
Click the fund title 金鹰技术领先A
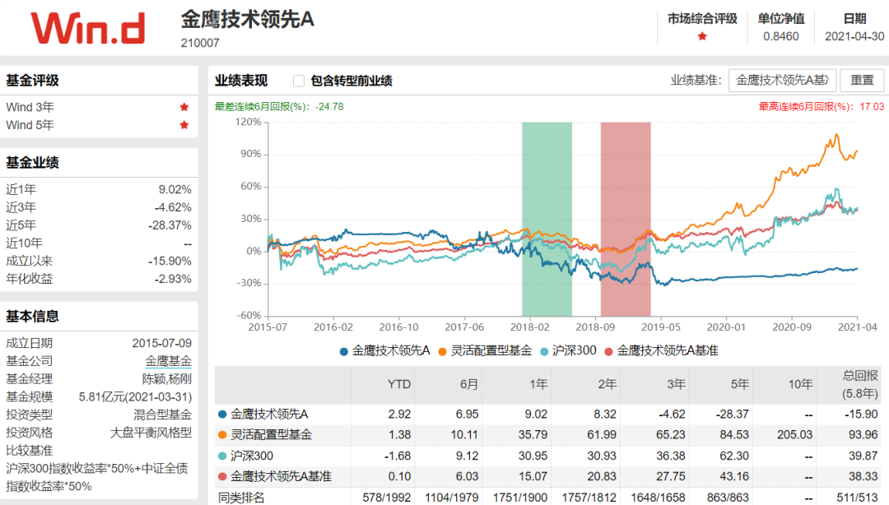[247, 20]
